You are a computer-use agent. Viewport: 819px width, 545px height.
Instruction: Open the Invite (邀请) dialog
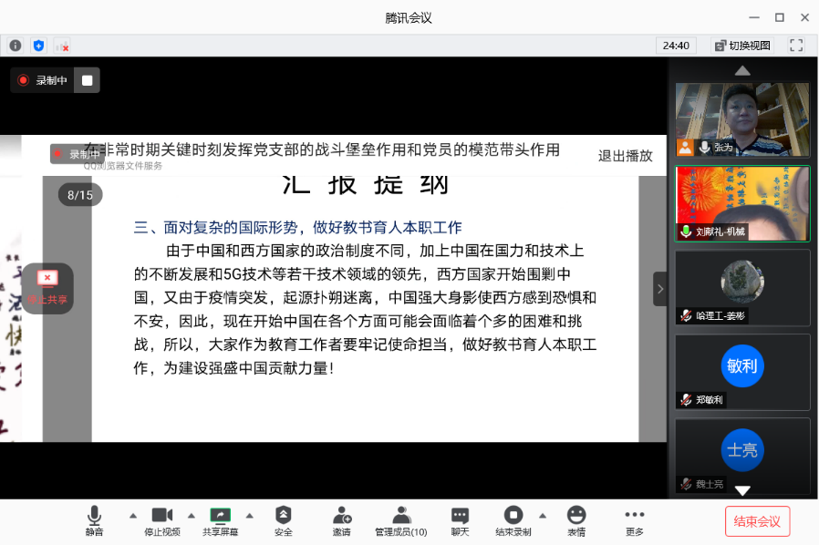[341, 521]
